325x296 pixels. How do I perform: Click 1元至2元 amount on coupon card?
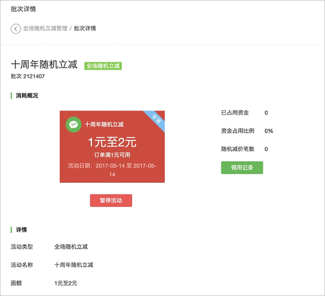tap(112, 142)
